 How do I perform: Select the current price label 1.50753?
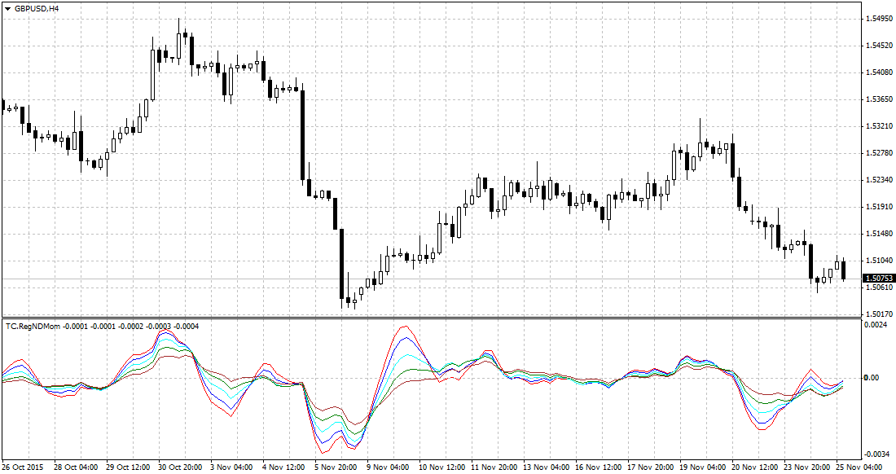pos(879,279)
